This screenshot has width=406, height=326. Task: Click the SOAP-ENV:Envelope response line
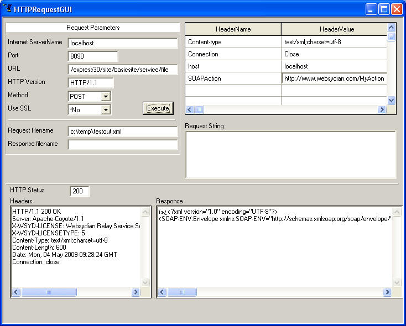tap(275, 219)
